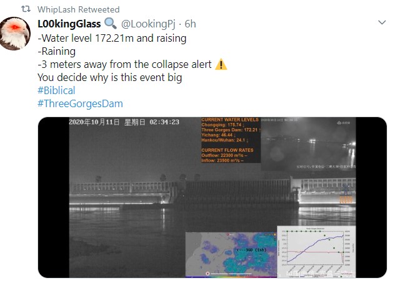Expand the tweet options chevron
Viewport: 393px width, 281px height.
(382, 22)
